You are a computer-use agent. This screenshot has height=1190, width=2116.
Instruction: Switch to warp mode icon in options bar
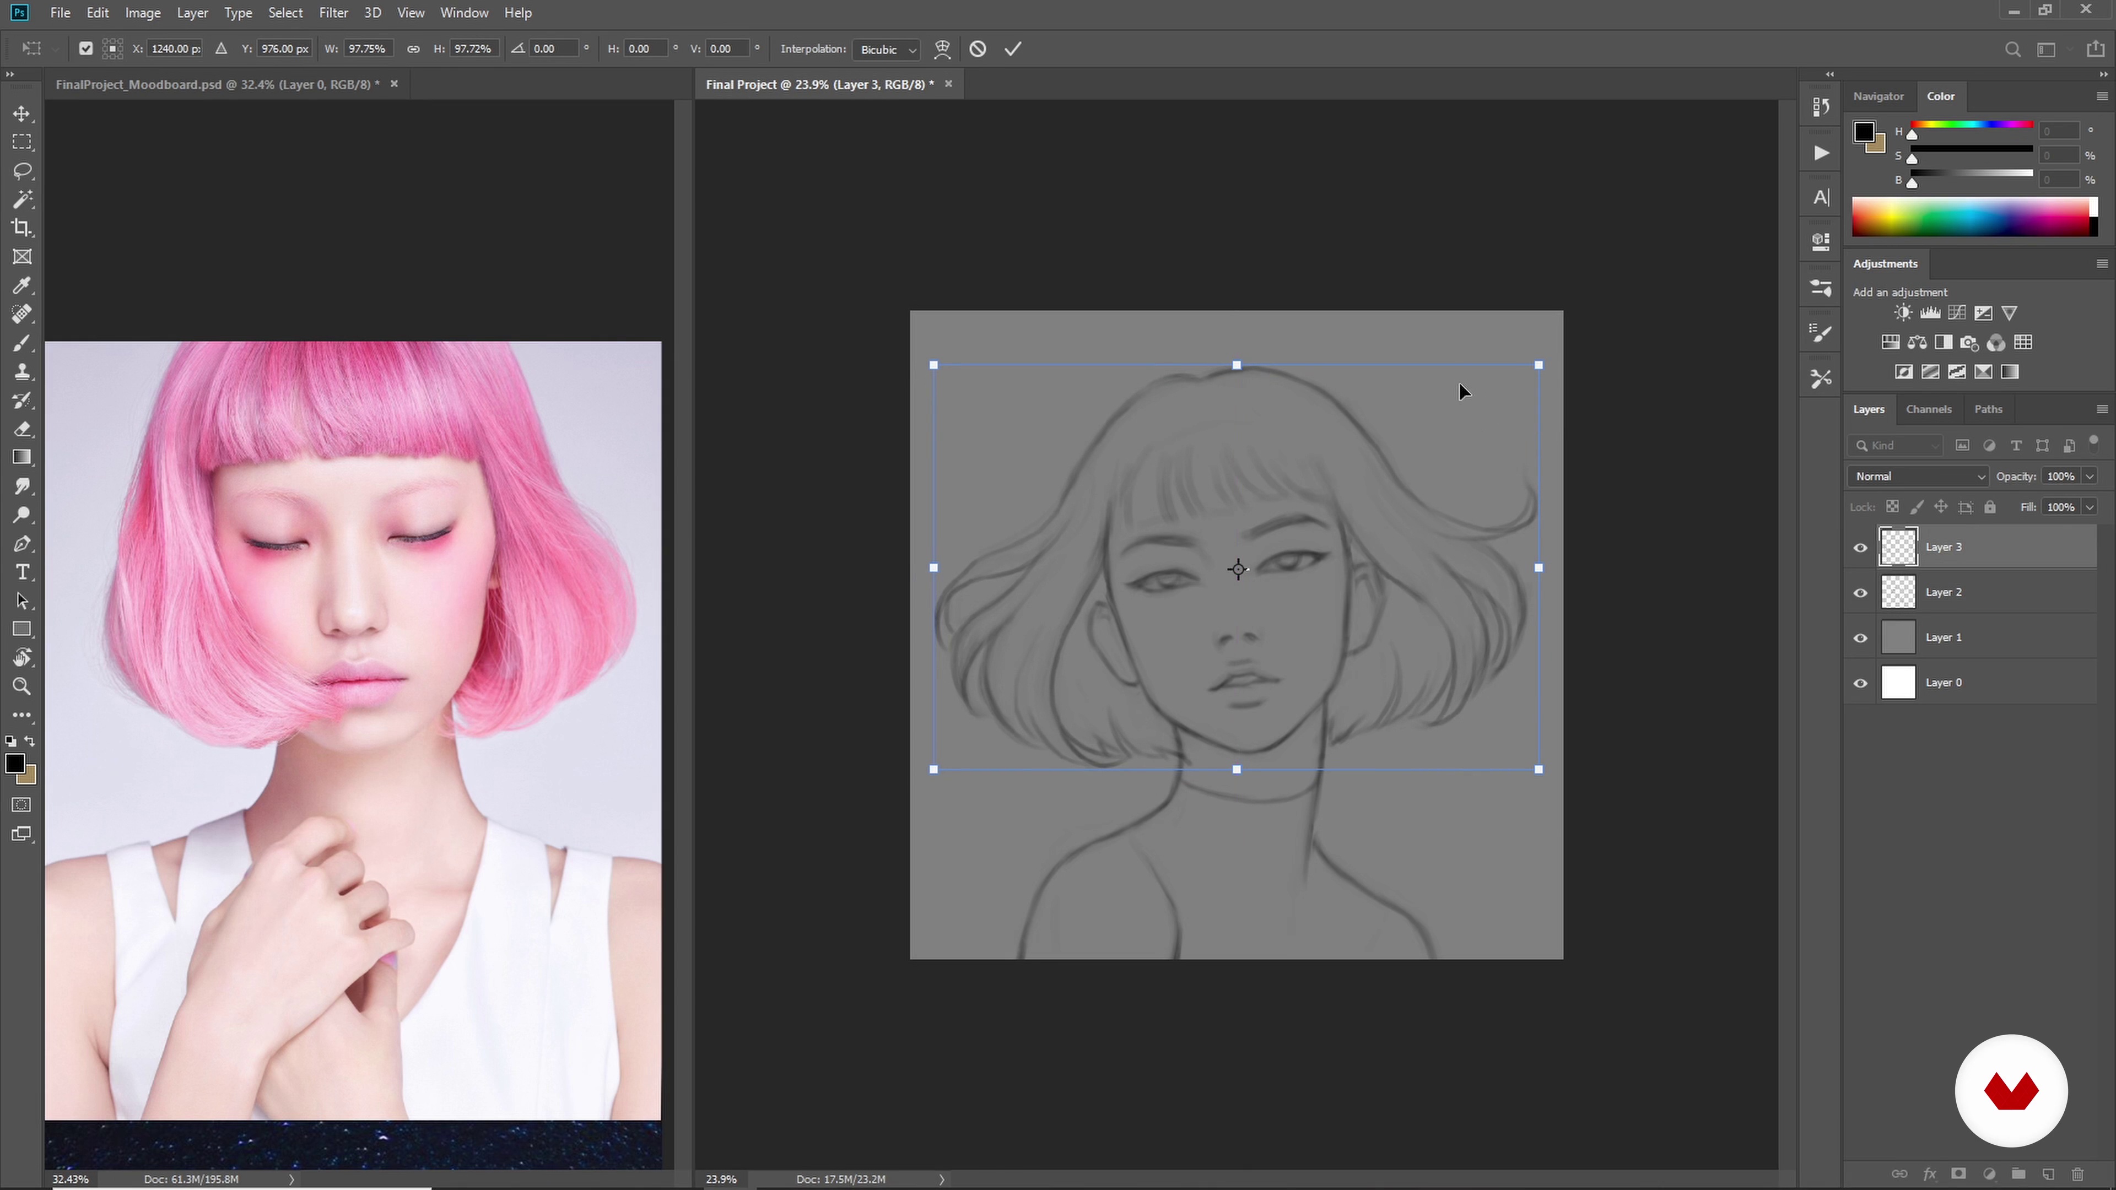point(942,49)
